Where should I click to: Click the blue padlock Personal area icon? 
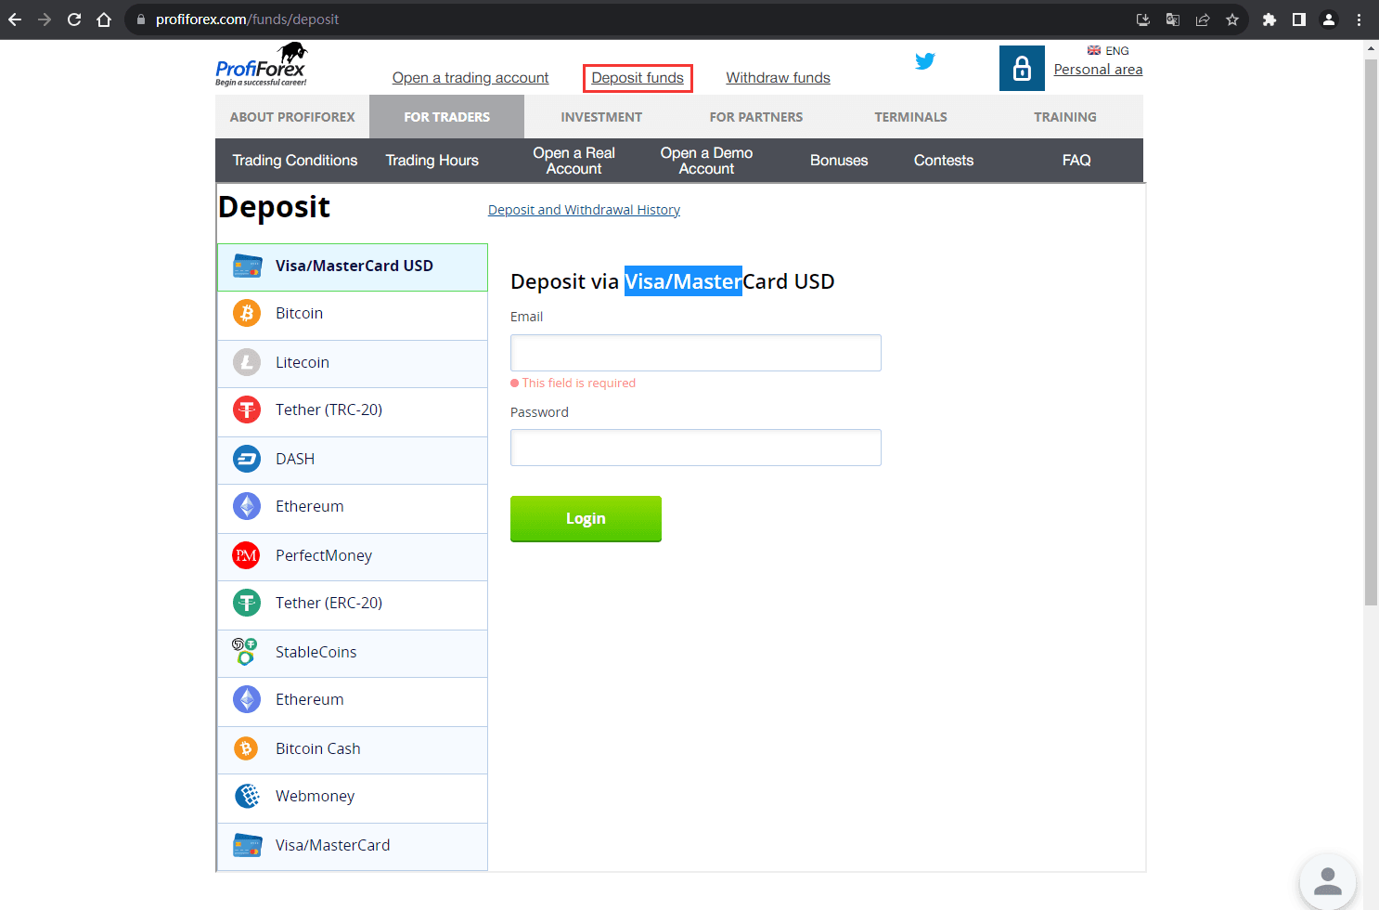[x=1022, y=69]
